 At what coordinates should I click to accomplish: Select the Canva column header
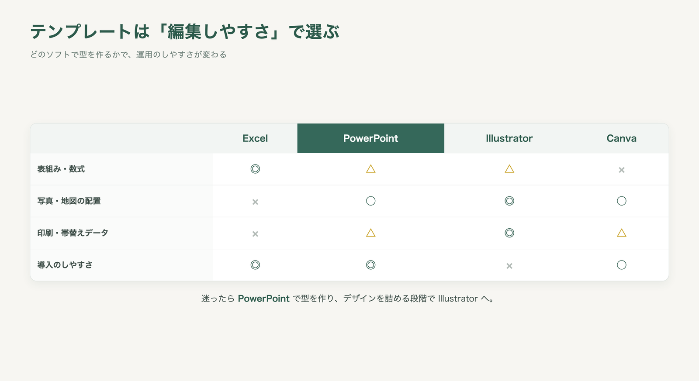tap(622, 138)
